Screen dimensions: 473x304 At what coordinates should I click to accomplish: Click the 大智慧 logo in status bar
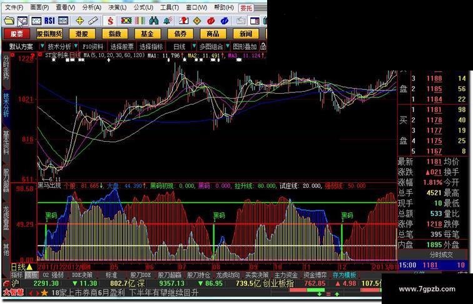click(x=14, y=293)
